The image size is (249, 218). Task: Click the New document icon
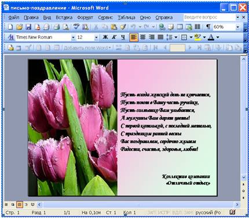click(x=10, y=27)
